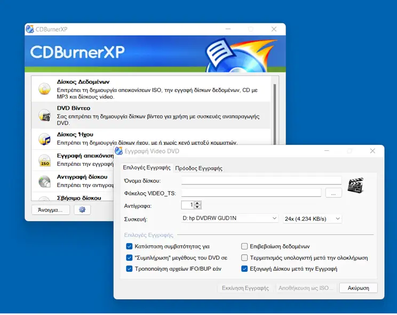Increase Αντίγραφα count with up arrow

pyautogui.click(x=197, y=203)
